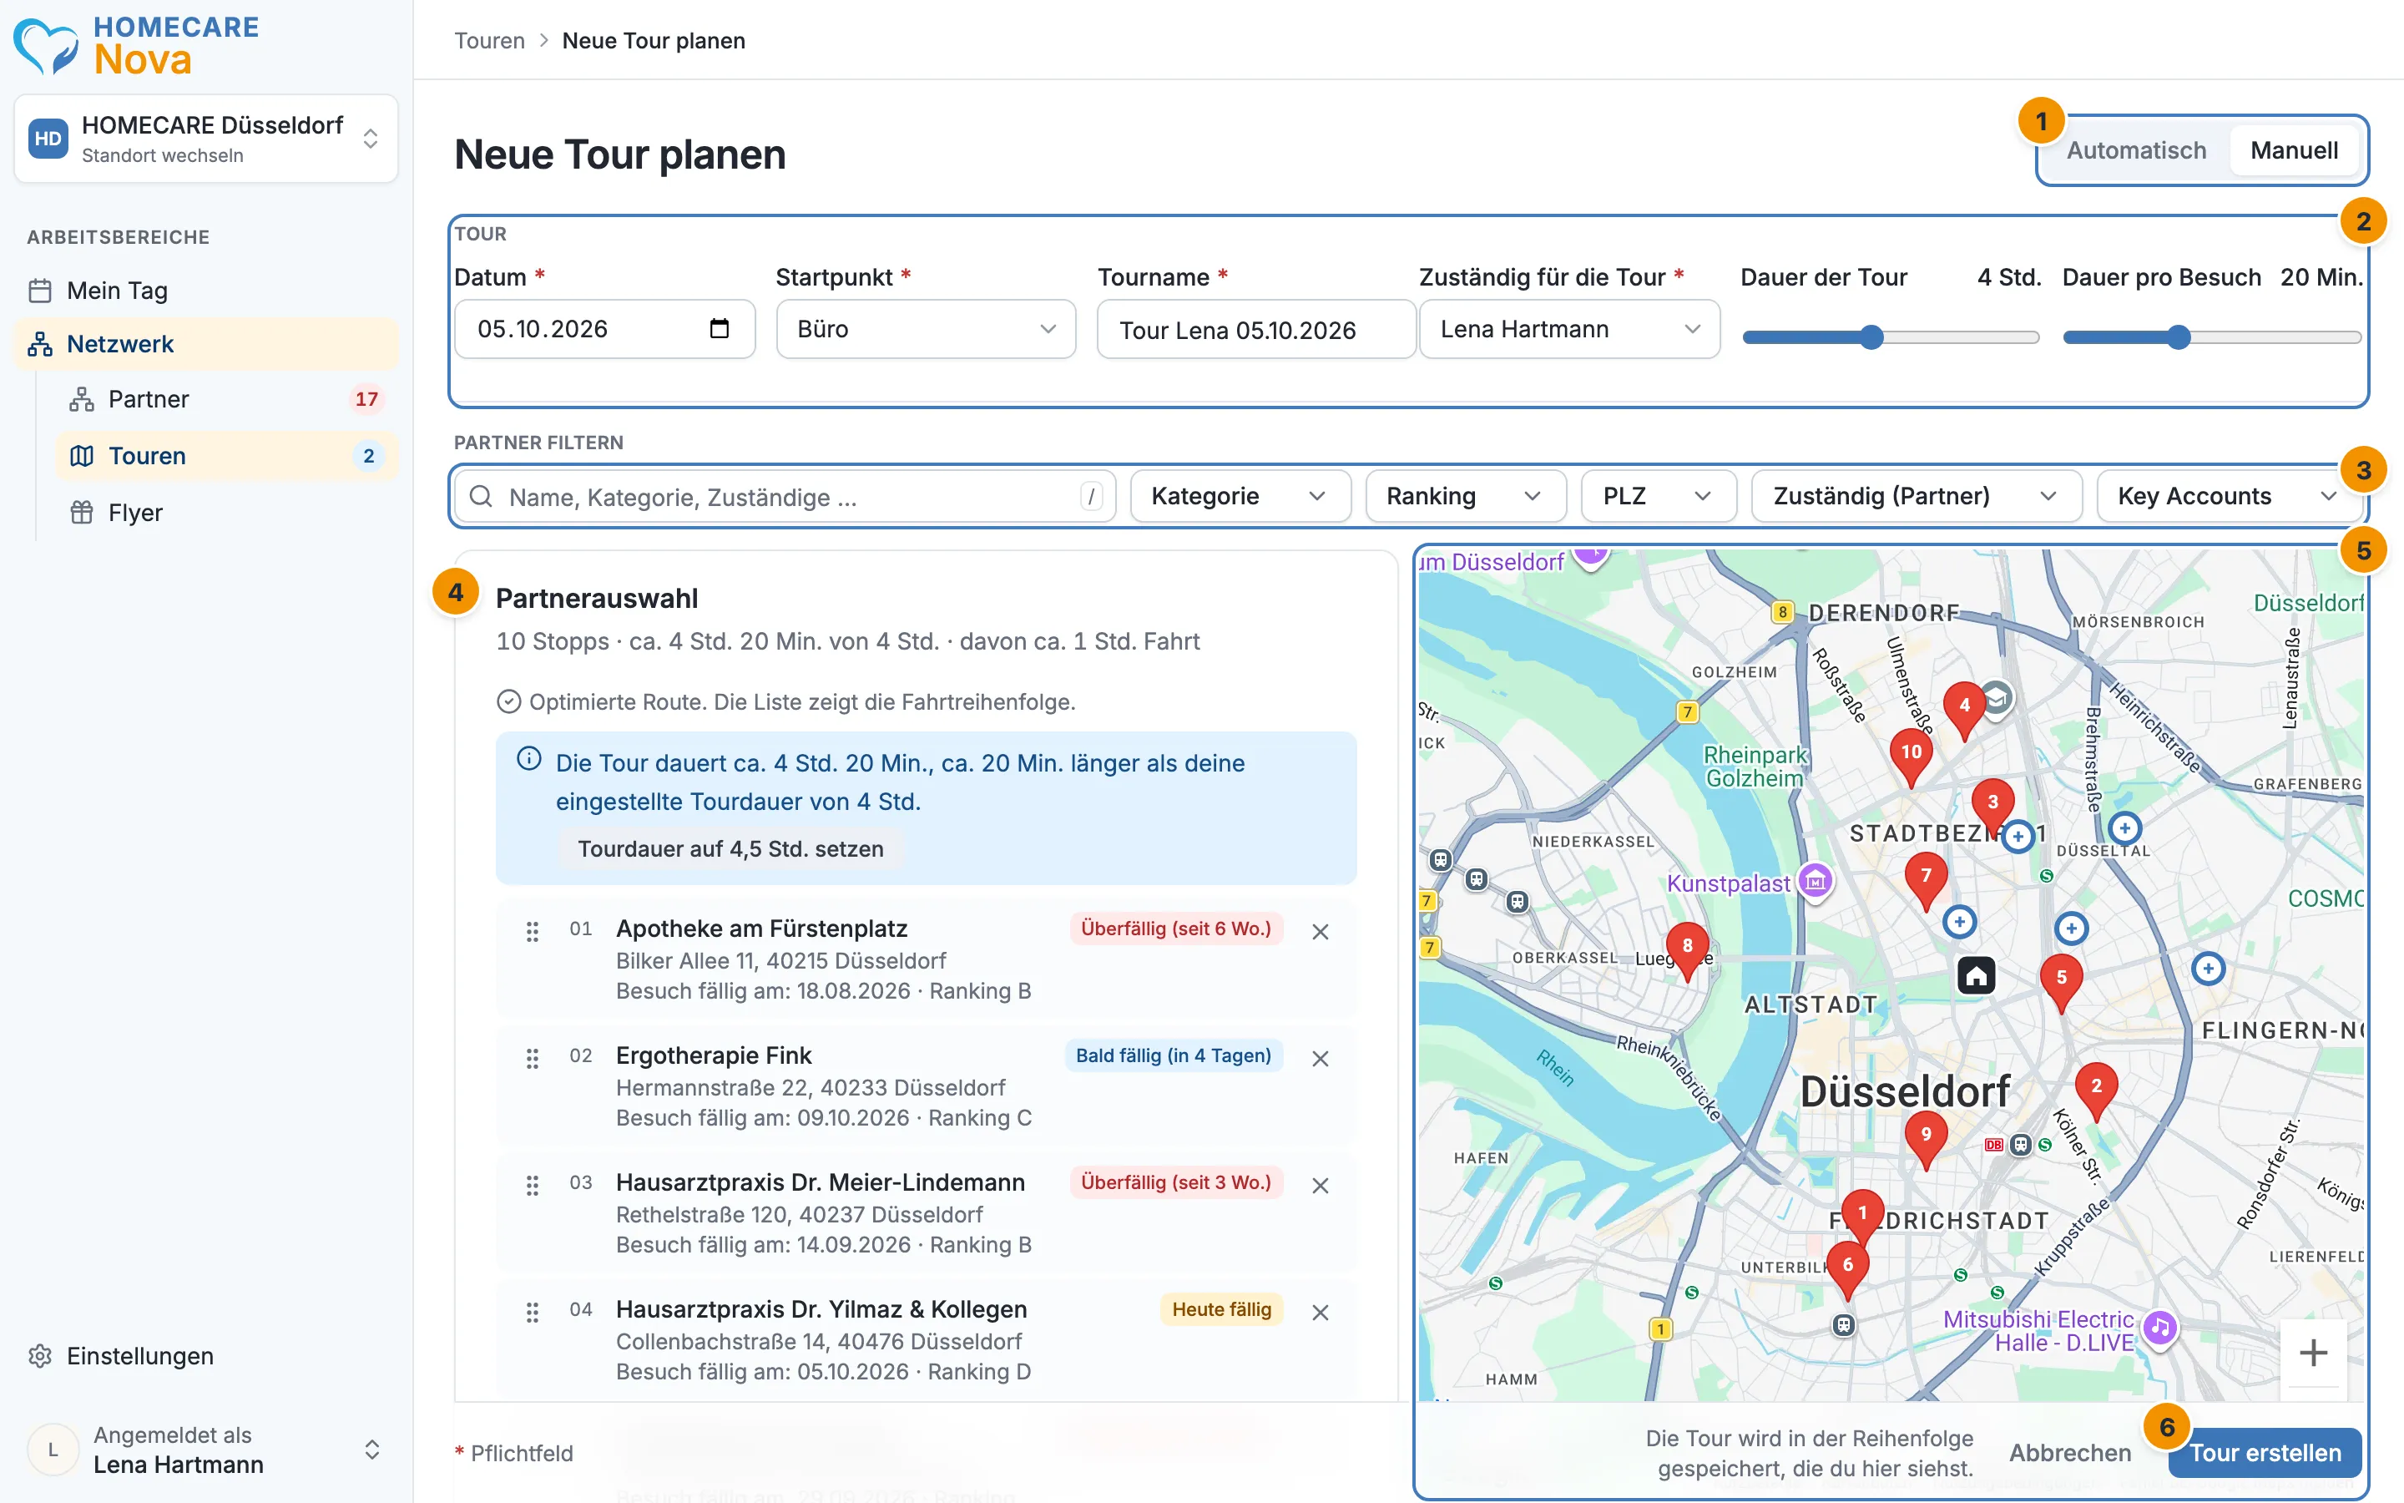The width and height of the screenshot is (2404, 1503).
Task: Click the Dauer pro Besuch slider handle
Action: point(2179,337)
